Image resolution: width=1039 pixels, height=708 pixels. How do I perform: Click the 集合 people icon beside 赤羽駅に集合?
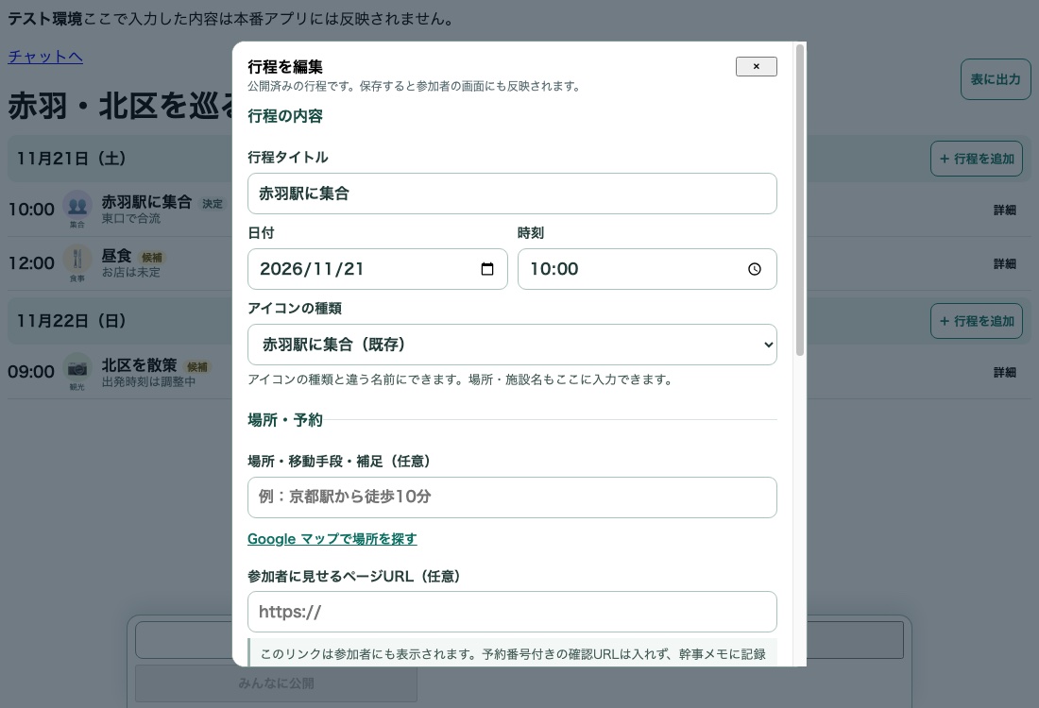(77, 205)
